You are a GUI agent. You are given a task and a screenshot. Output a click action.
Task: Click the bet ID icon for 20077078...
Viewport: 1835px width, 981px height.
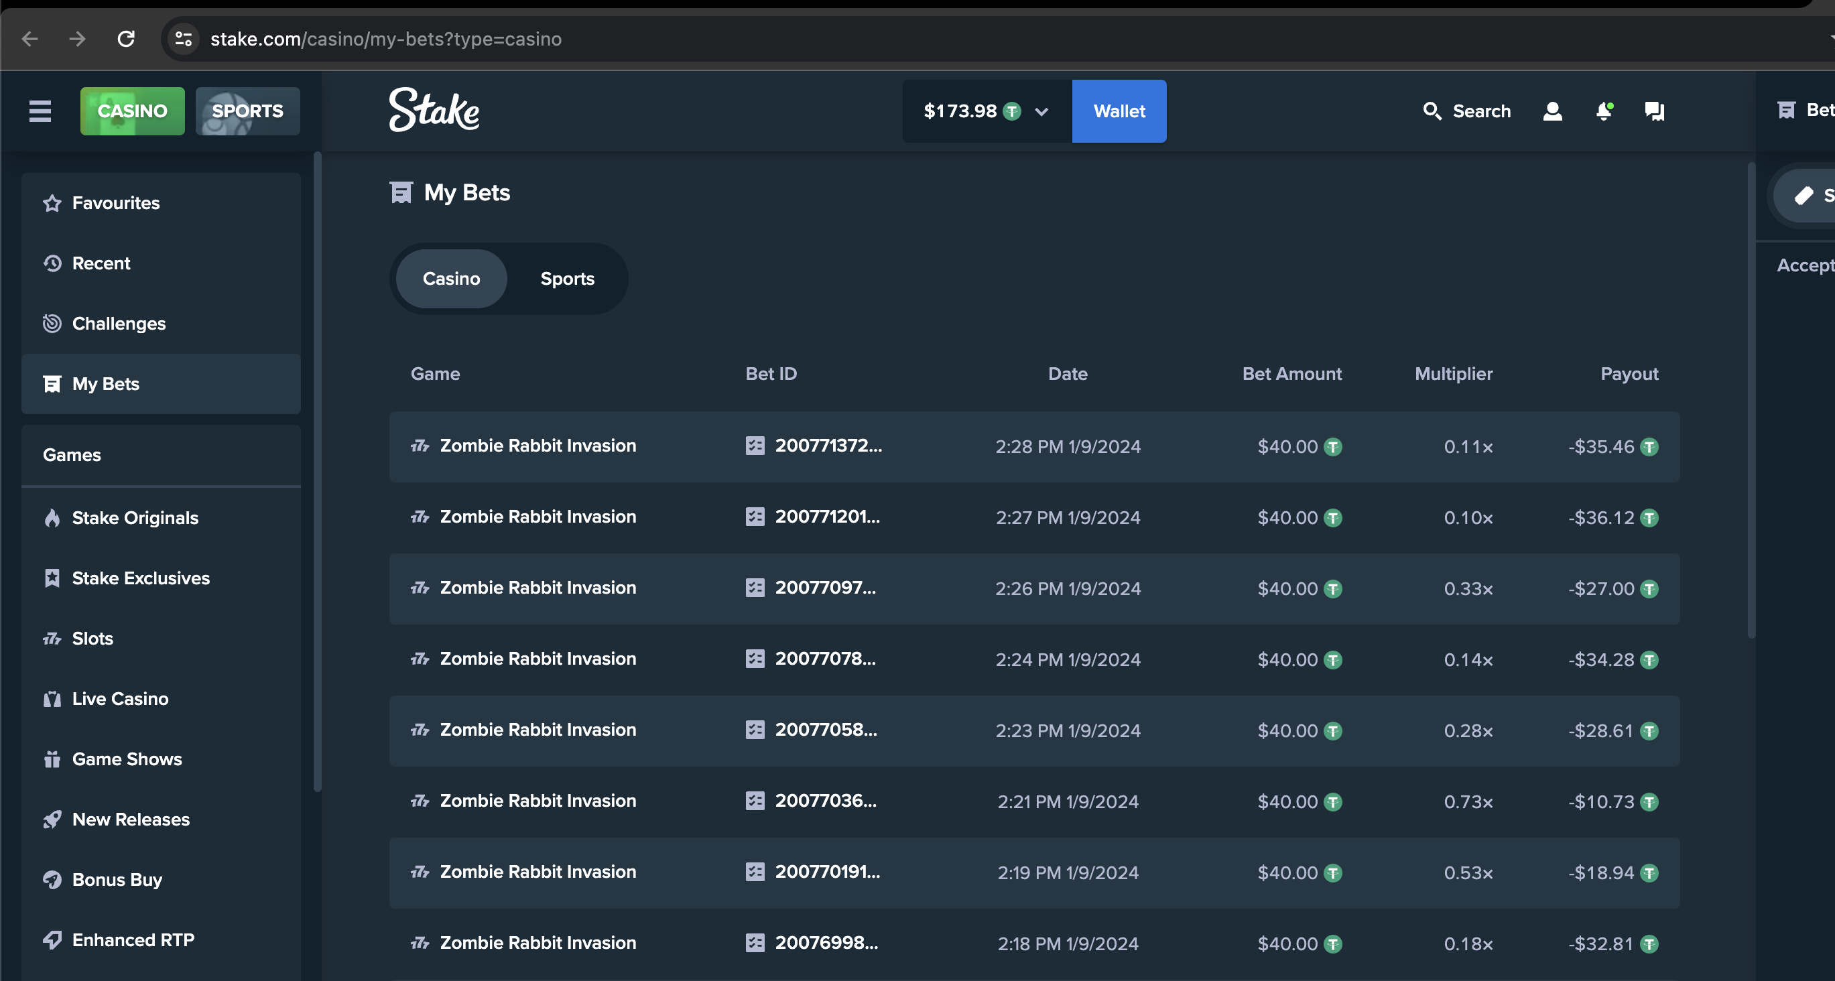click(x=755, y=659)
